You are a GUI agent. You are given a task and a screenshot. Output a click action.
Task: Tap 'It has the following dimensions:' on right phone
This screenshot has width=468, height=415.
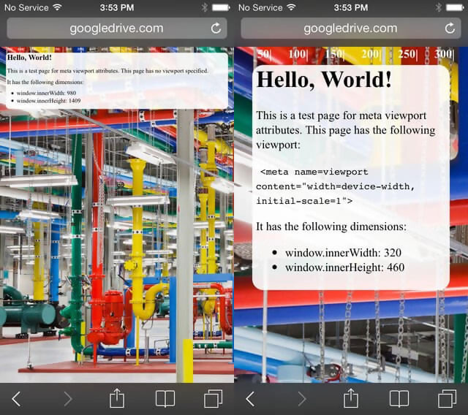coord(331,226)
